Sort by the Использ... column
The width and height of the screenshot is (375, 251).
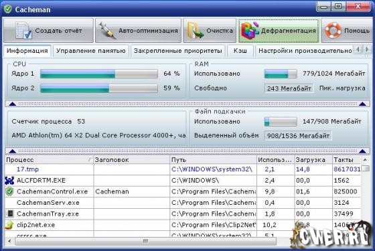(275, 160)
